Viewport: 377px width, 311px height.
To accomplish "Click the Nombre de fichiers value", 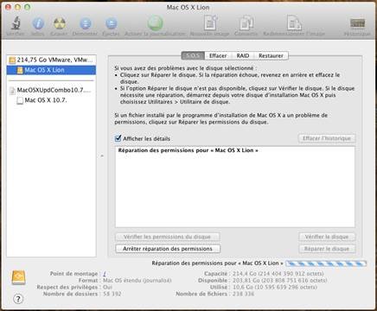I will 243,294.
